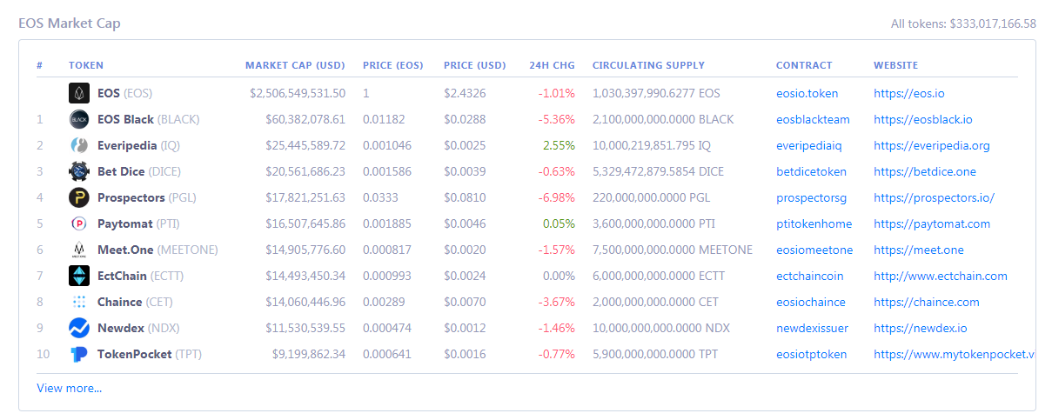Open the ptitokenhome contract link

point(814,223)
